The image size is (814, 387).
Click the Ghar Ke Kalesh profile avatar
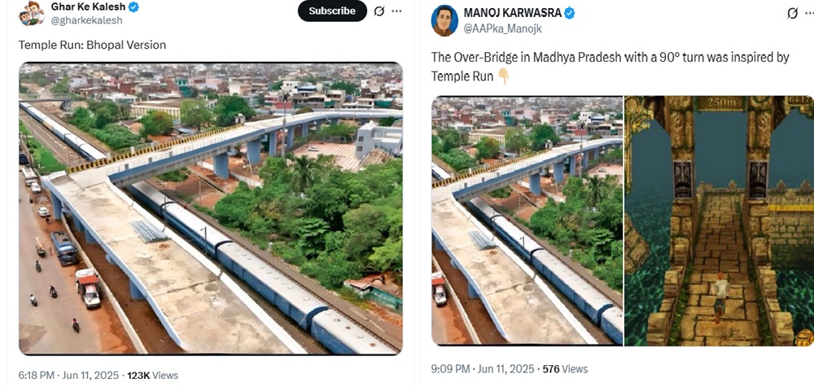31,13
